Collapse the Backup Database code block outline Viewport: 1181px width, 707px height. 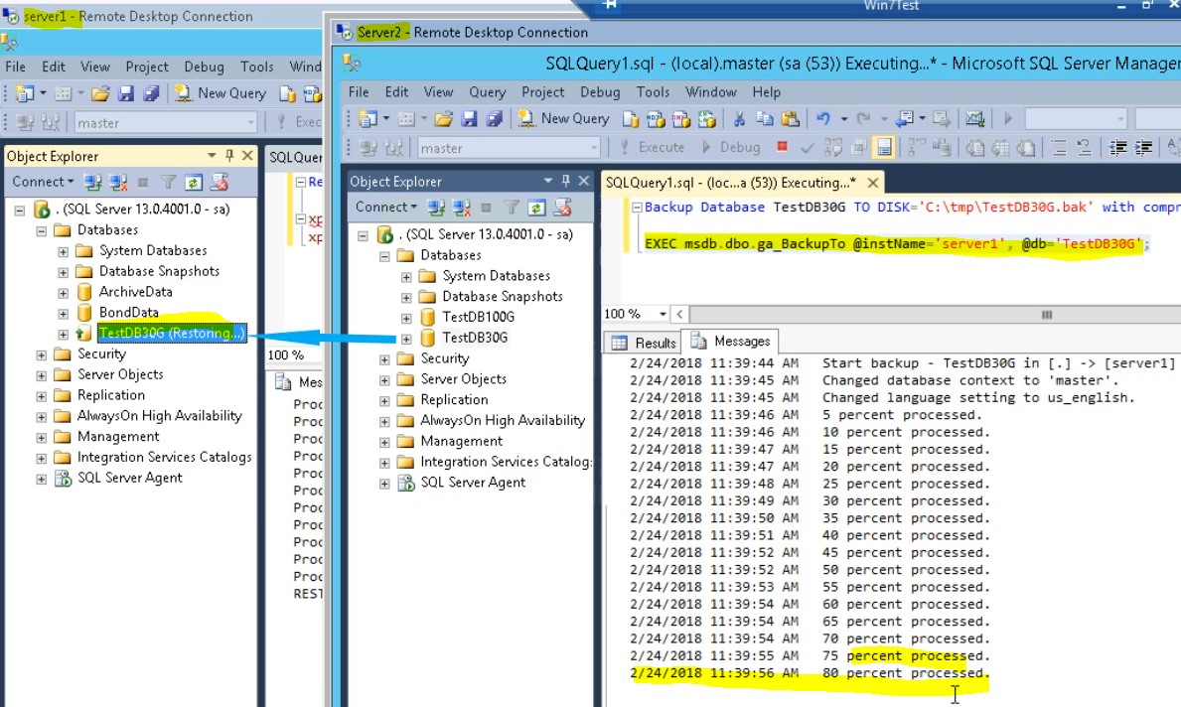pos(637,208)
